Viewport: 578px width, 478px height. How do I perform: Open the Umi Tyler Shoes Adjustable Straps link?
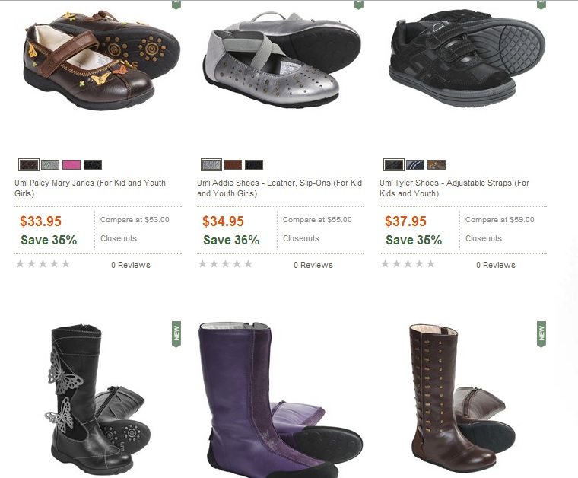(455, 188)
